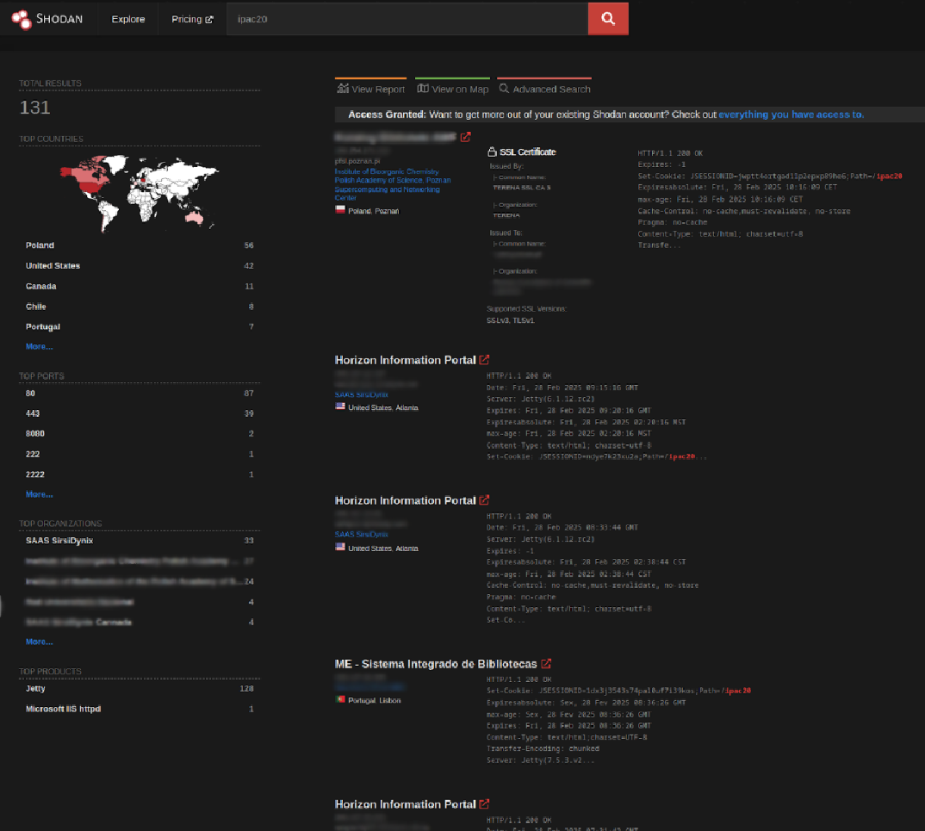Follow the 'everything you have access to' link
Viewport: 925px width, 831px height.
792,115
